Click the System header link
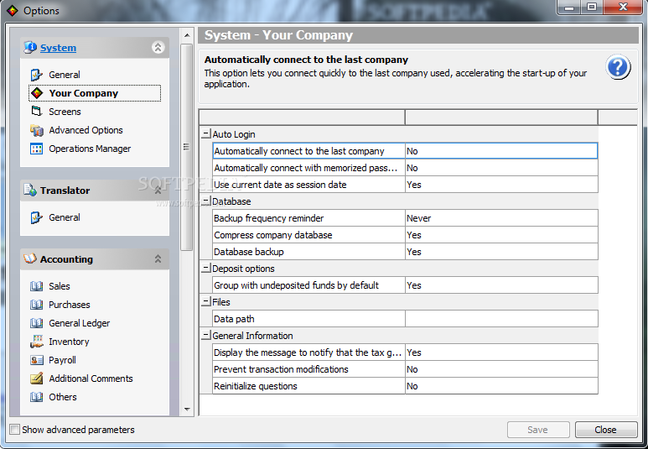648x449 pixels. click(x=58, y=48)
